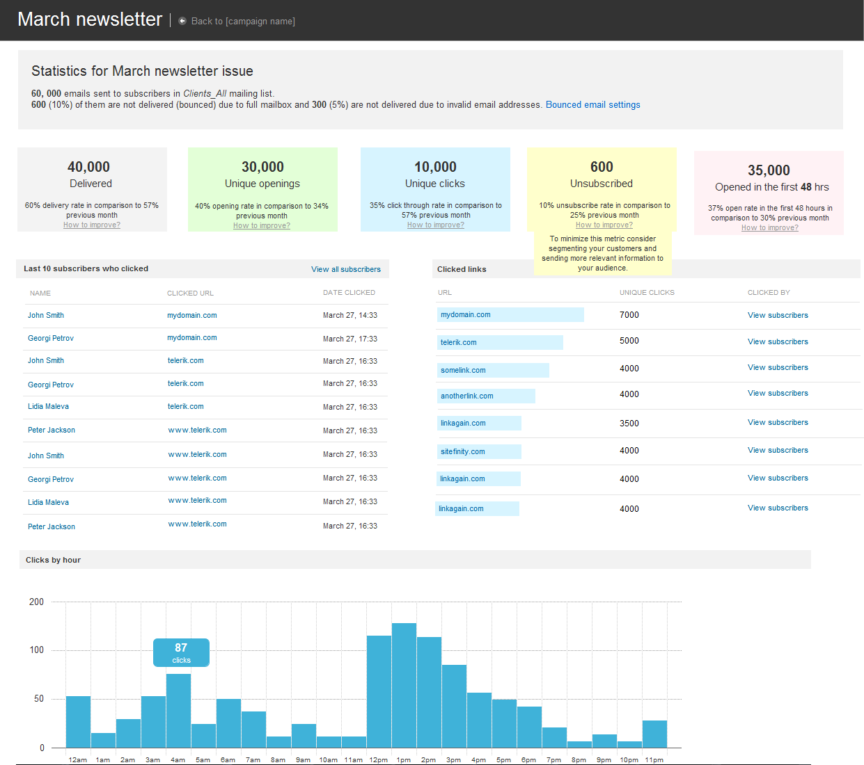864x765 pixels.
Task: Open How to improve for 48 hrs opens
Action: click(x=770, y=227)
